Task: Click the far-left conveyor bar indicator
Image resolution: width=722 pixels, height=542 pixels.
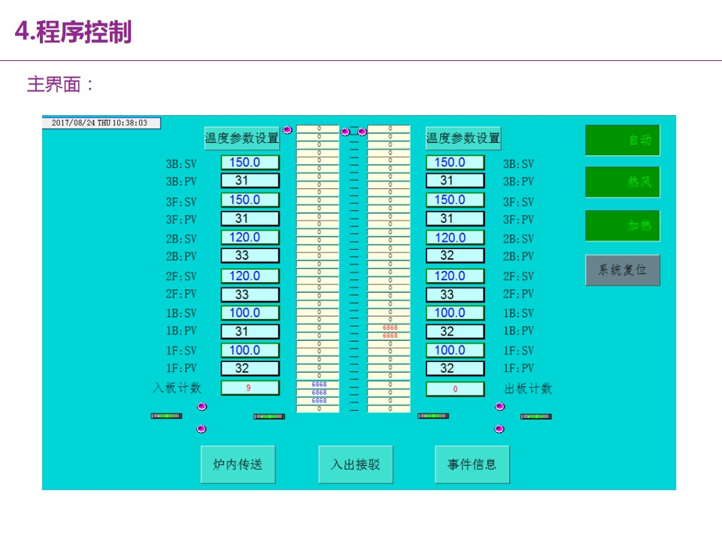Action: [x=166, y=416]
